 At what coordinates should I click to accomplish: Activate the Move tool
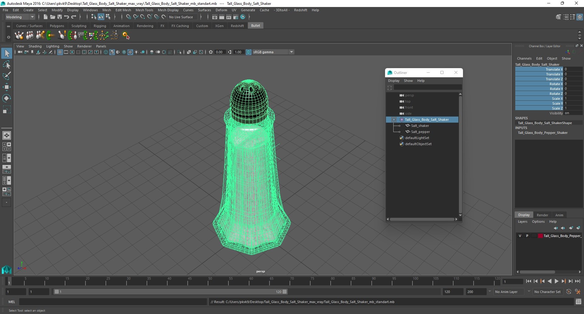pyautogui.click(x=7, y=87)
